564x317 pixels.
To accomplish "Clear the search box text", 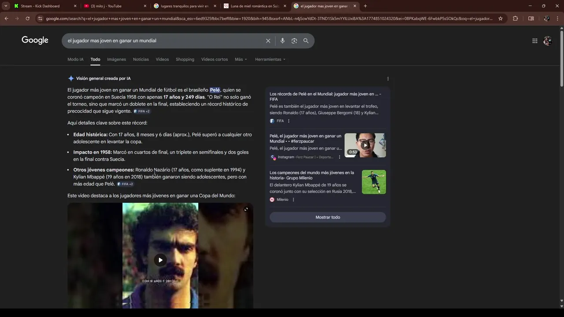I will [x=268, y=41].
